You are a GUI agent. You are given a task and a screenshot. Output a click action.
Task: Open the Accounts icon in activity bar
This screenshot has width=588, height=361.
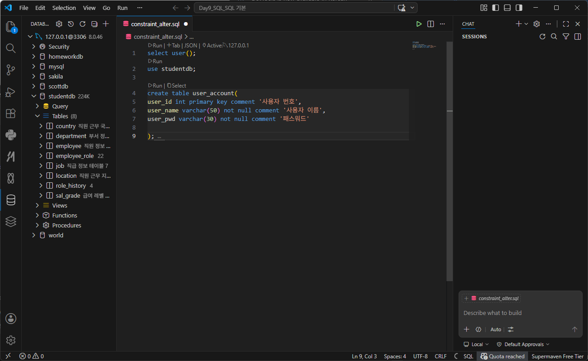coord(11,319)
